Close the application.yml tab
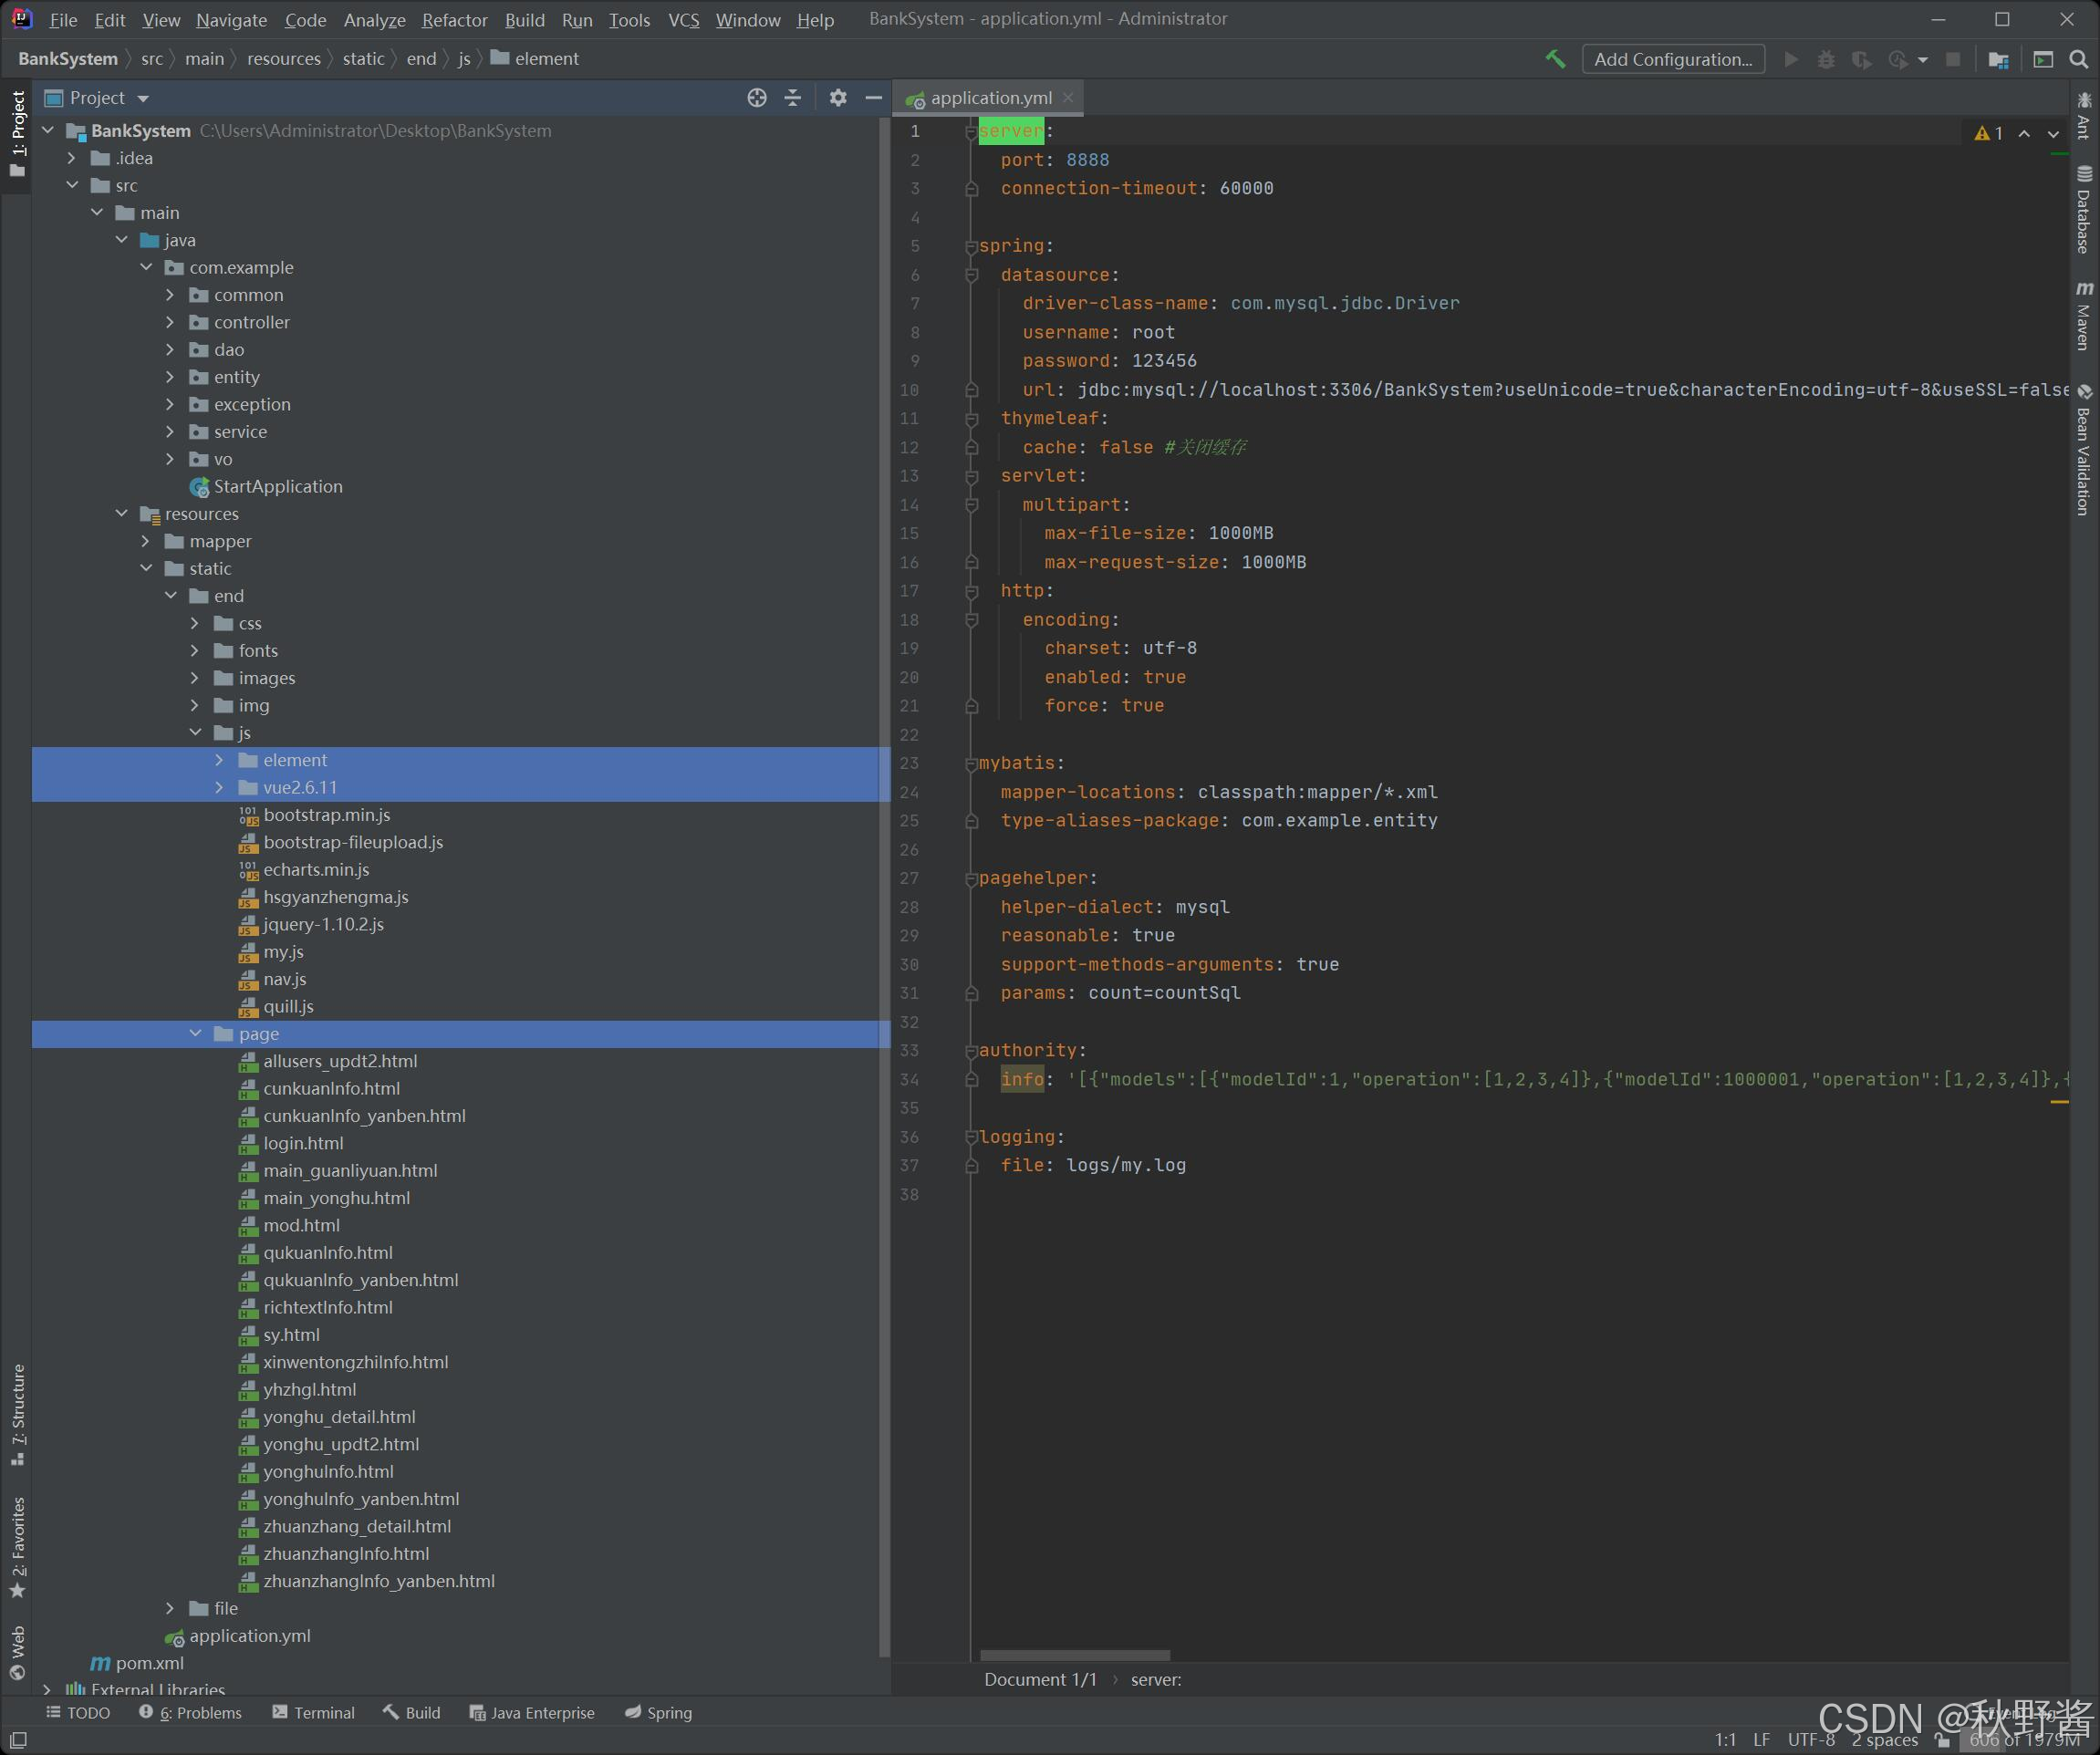Viewport: 2100px width, 1755px height. (1068, 98)
